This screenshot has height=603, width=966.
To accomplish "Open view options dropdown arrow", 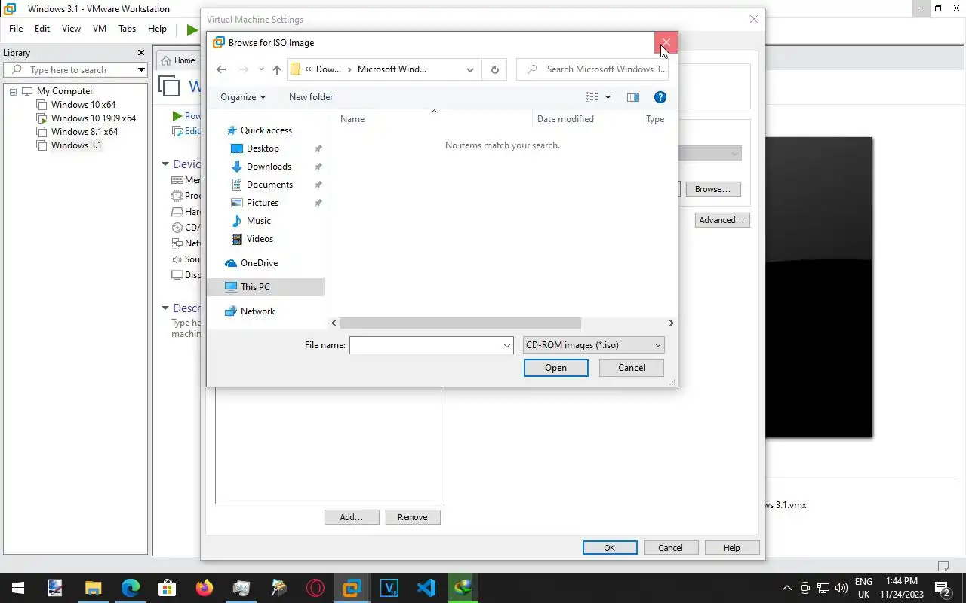I will pos(608,97).
